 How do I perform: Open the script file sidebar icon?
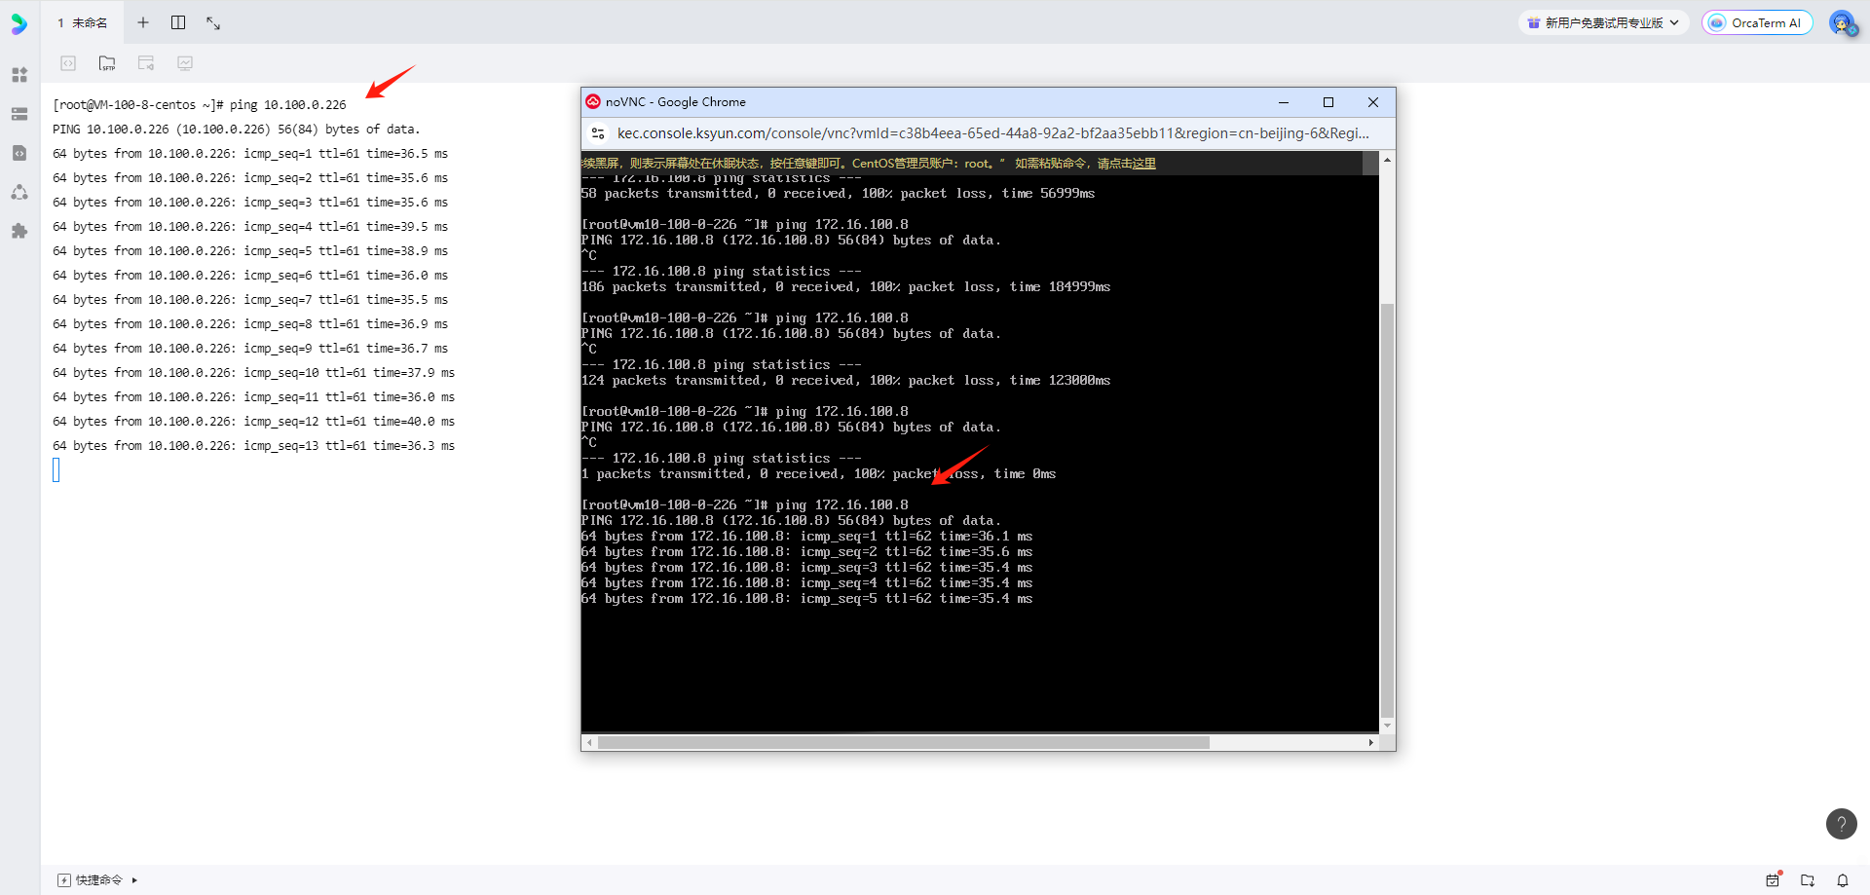(19, 153)
